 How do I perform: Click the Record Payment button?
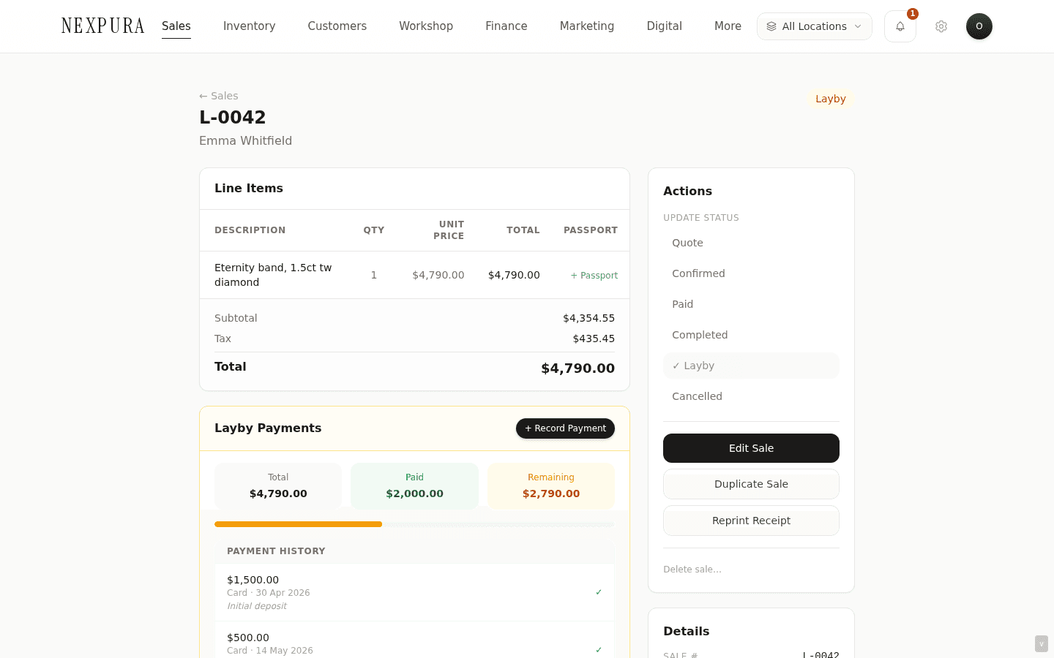point(565,428)
